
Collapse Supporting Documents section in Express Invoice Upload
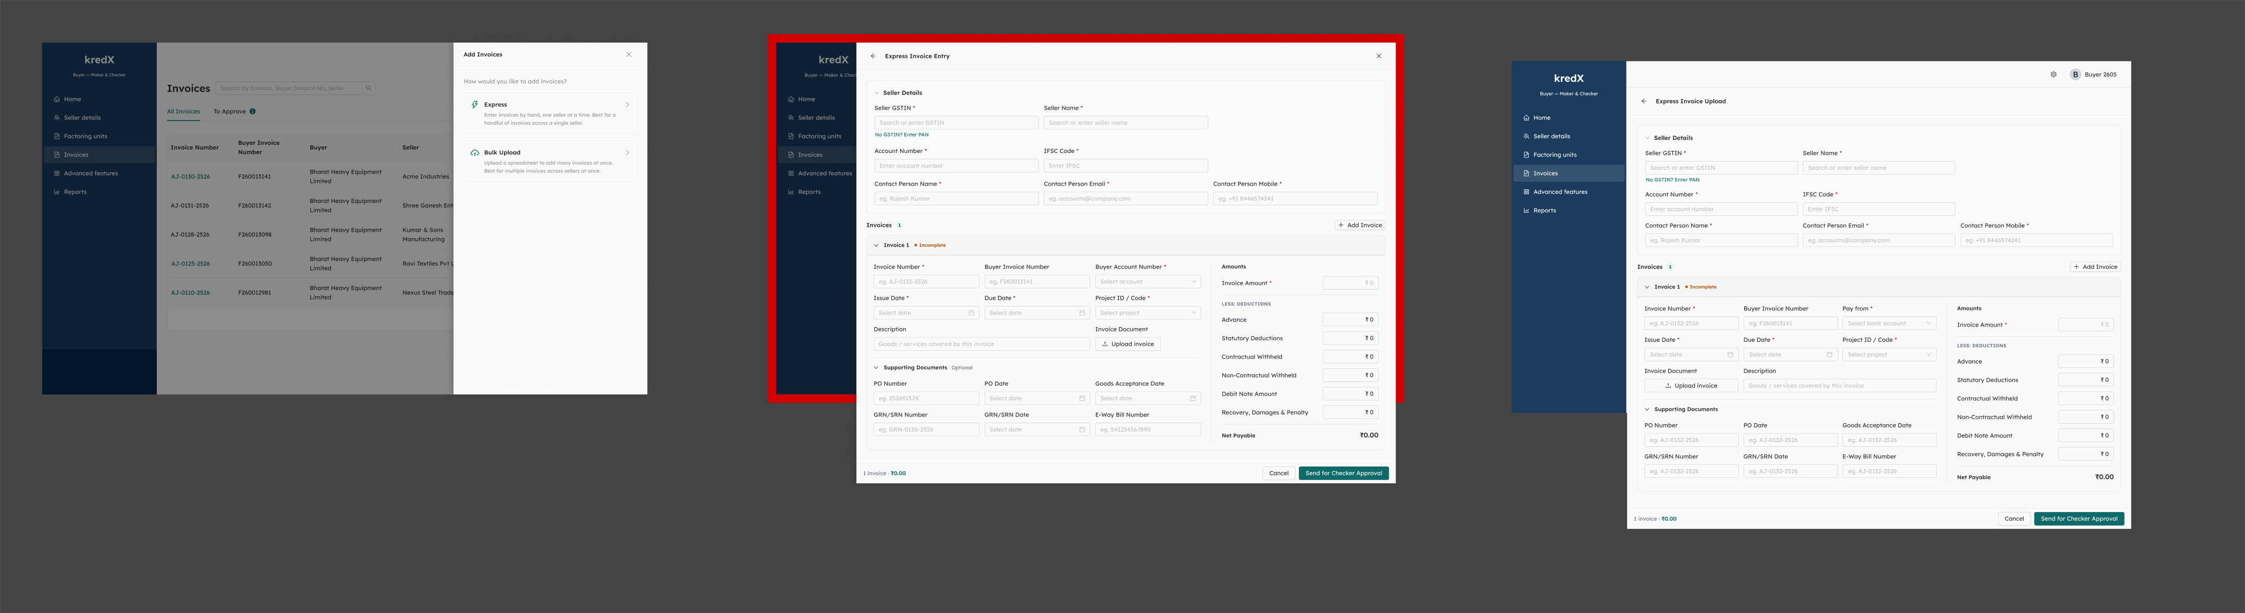[1647, 410]
